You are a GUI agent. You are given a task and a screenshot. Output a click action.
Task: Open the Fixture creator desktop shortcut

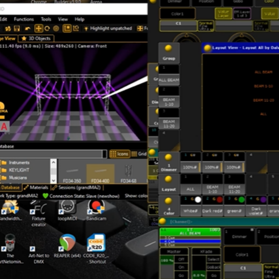click(38, 212)
